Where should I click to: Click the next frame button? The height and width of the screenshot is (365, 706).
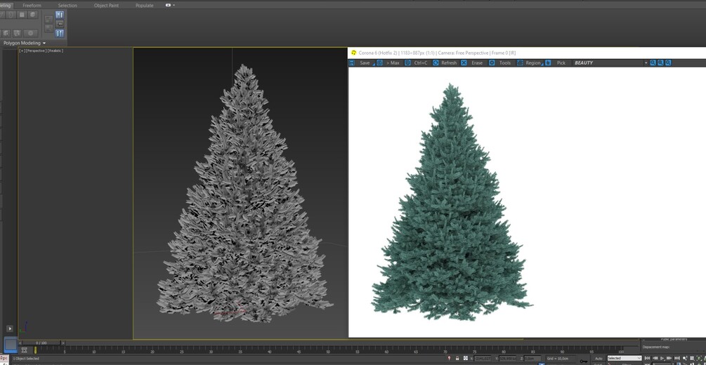click(669, 358)
